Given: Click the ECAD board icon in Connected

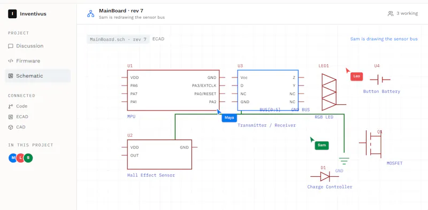Looking at the screenshot, I should pyautogui.click(x=11, y=116).
